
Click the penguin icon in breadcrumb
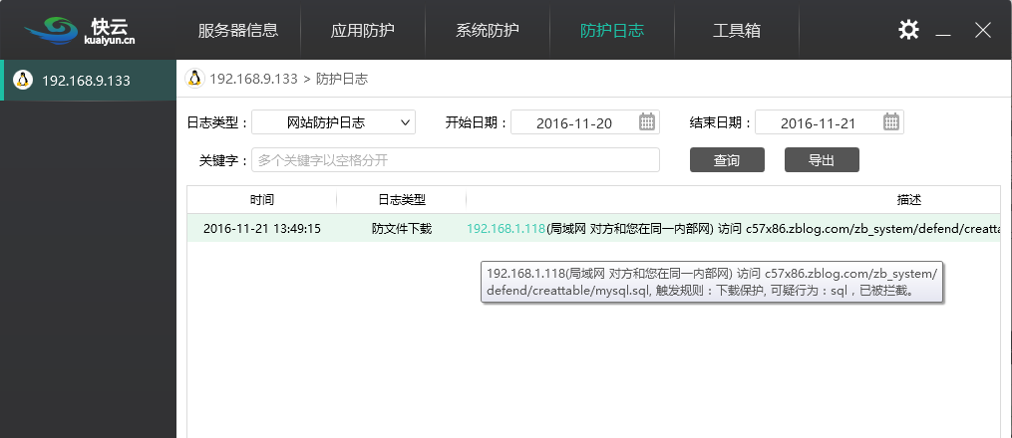coord(194,79)
